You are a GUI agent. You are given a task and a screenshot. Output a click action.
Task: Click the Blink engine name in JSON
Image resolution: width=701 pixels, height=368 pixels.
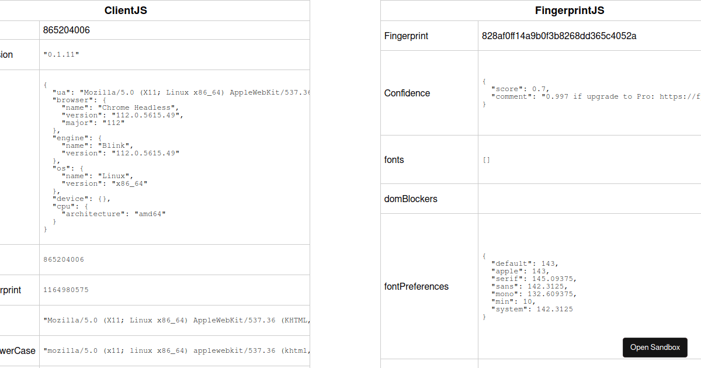click(x=114, y=145)
